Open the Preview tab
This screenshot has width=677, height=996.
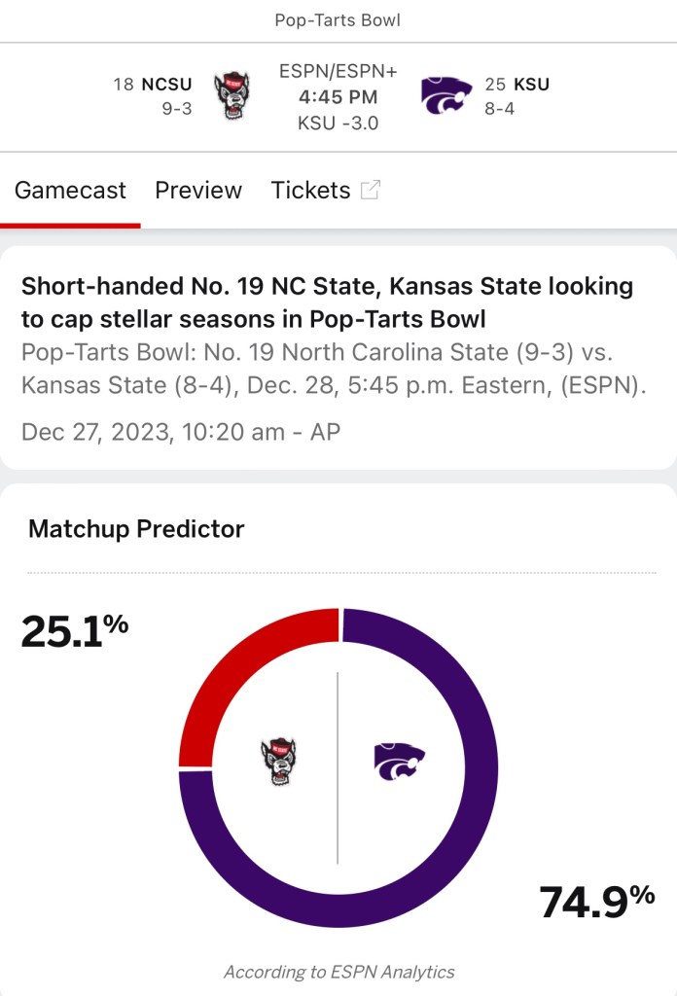198,190
